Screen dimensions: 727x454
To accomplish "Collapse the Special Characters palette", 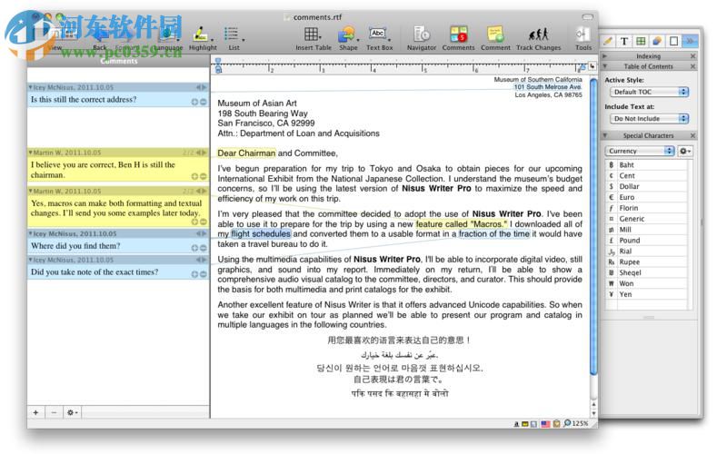I will point(604,135).
